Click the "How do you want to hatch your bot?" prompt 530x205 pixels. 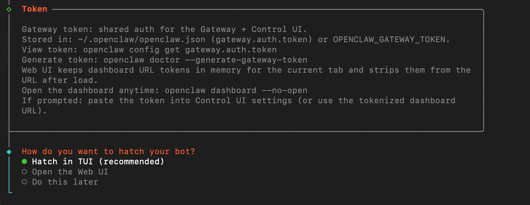click(x=108, y=151)
